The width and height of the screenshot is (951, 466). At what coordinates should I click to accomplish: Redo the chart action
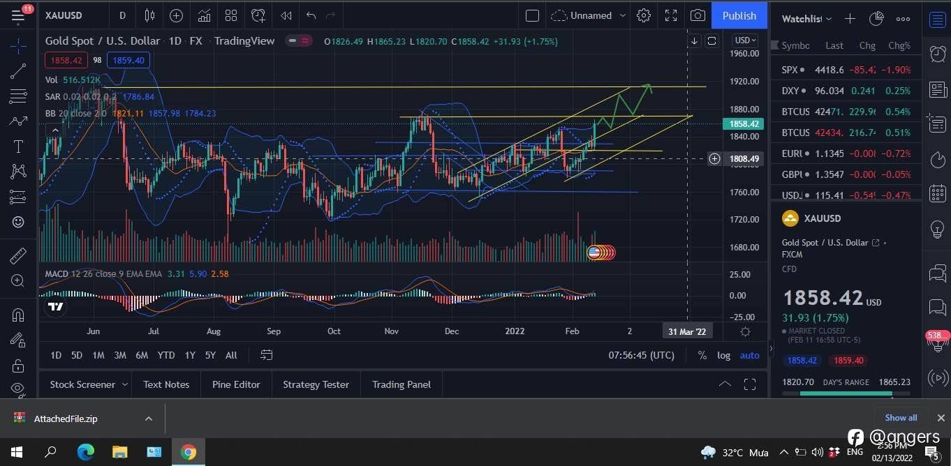pos(331,15)
